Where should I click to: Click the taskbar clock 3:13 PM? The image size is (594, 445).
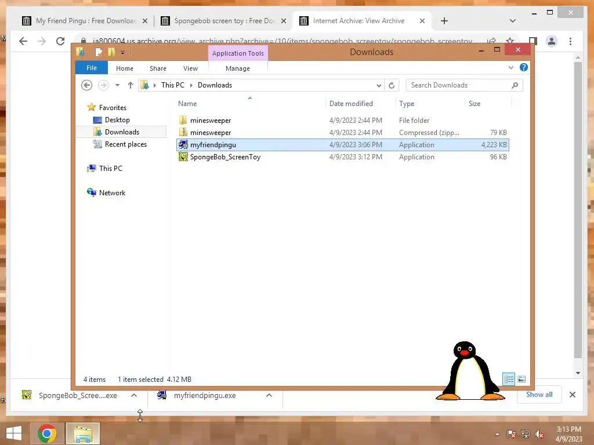(x=568, y=429)
